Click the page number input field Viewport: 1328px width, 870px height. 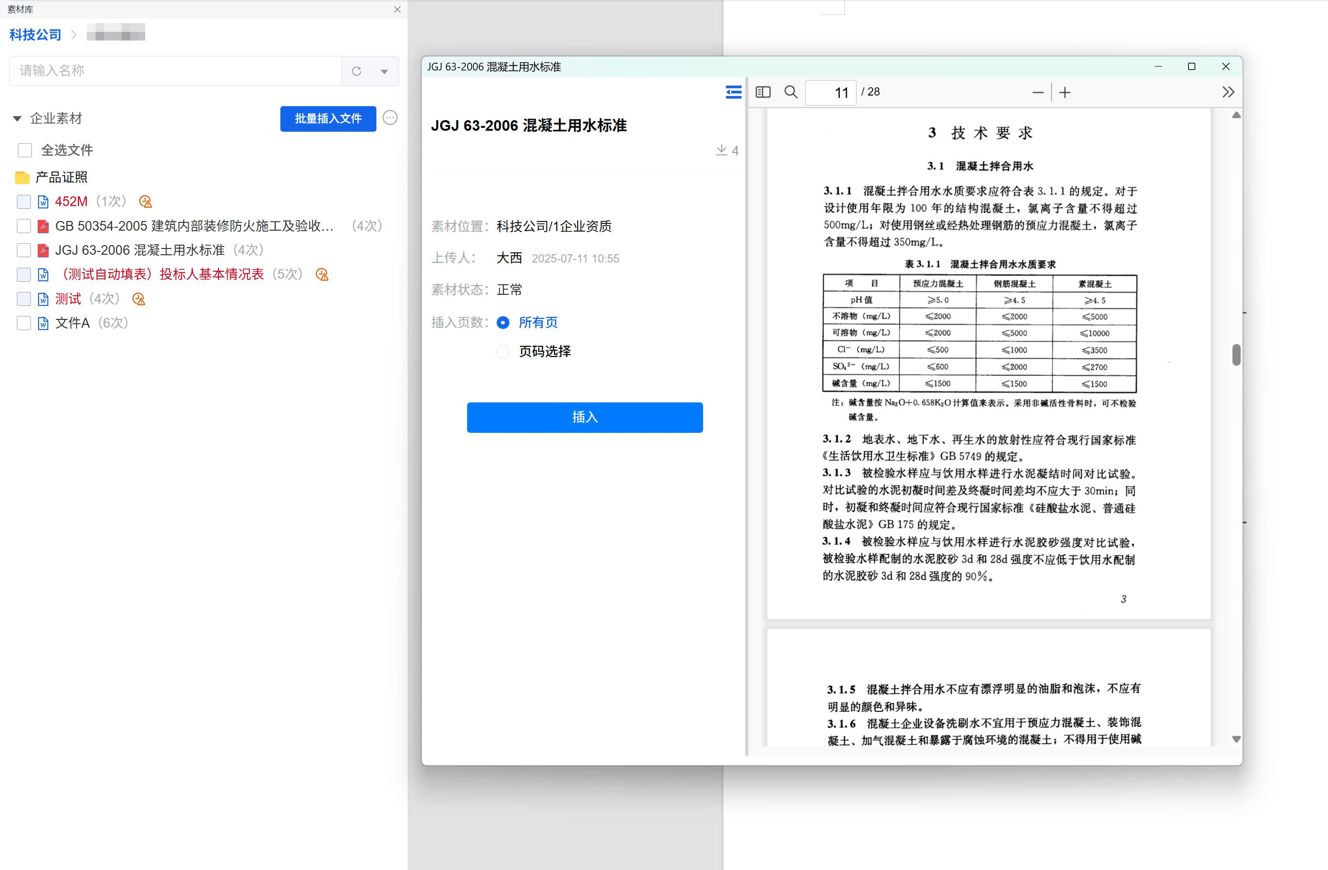click(x=830, y=93)
